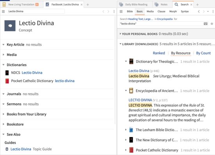Open the Search panel hamburger menu

(x=121, y=11)
